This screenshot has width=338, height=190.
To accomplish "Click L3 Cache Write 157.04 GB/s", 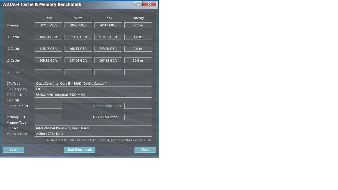I will (78, 60).
